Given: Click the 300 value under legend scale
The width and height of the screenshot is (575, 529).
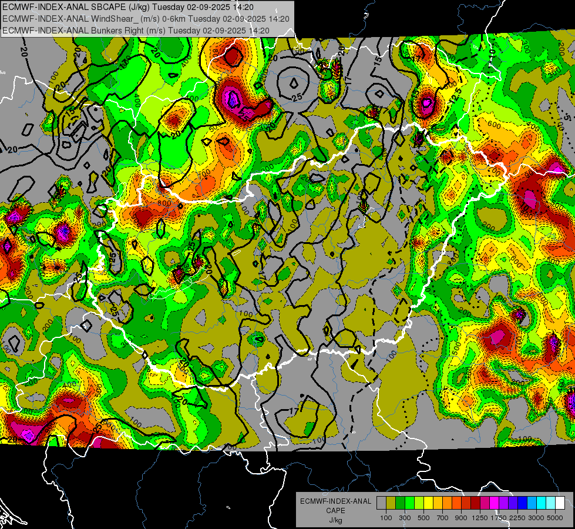Looking at the screenshot, I should pyautogui.click(x=405, y=518).
